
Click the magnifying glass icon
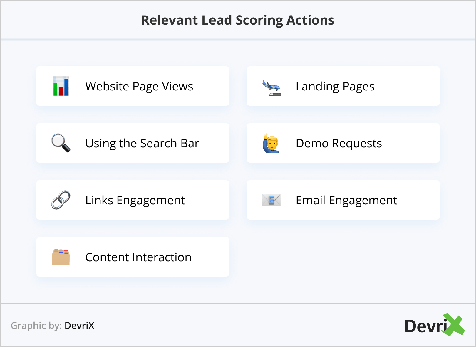click(61, 143)
